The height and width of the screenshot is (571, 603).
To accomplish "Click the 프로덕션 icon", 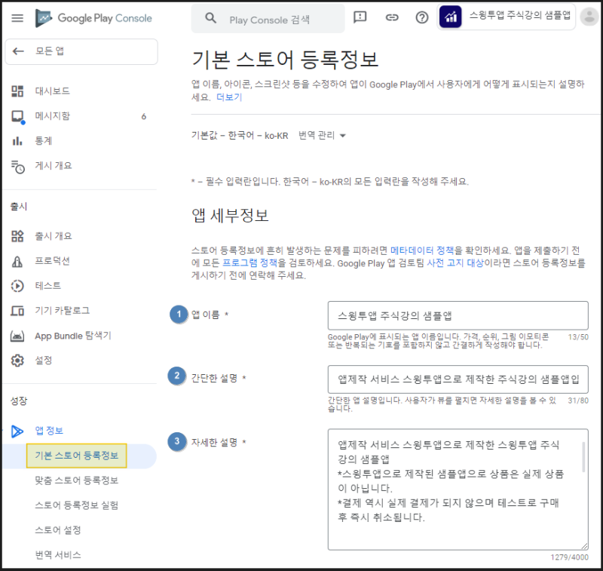I will (x=17, y=261).
